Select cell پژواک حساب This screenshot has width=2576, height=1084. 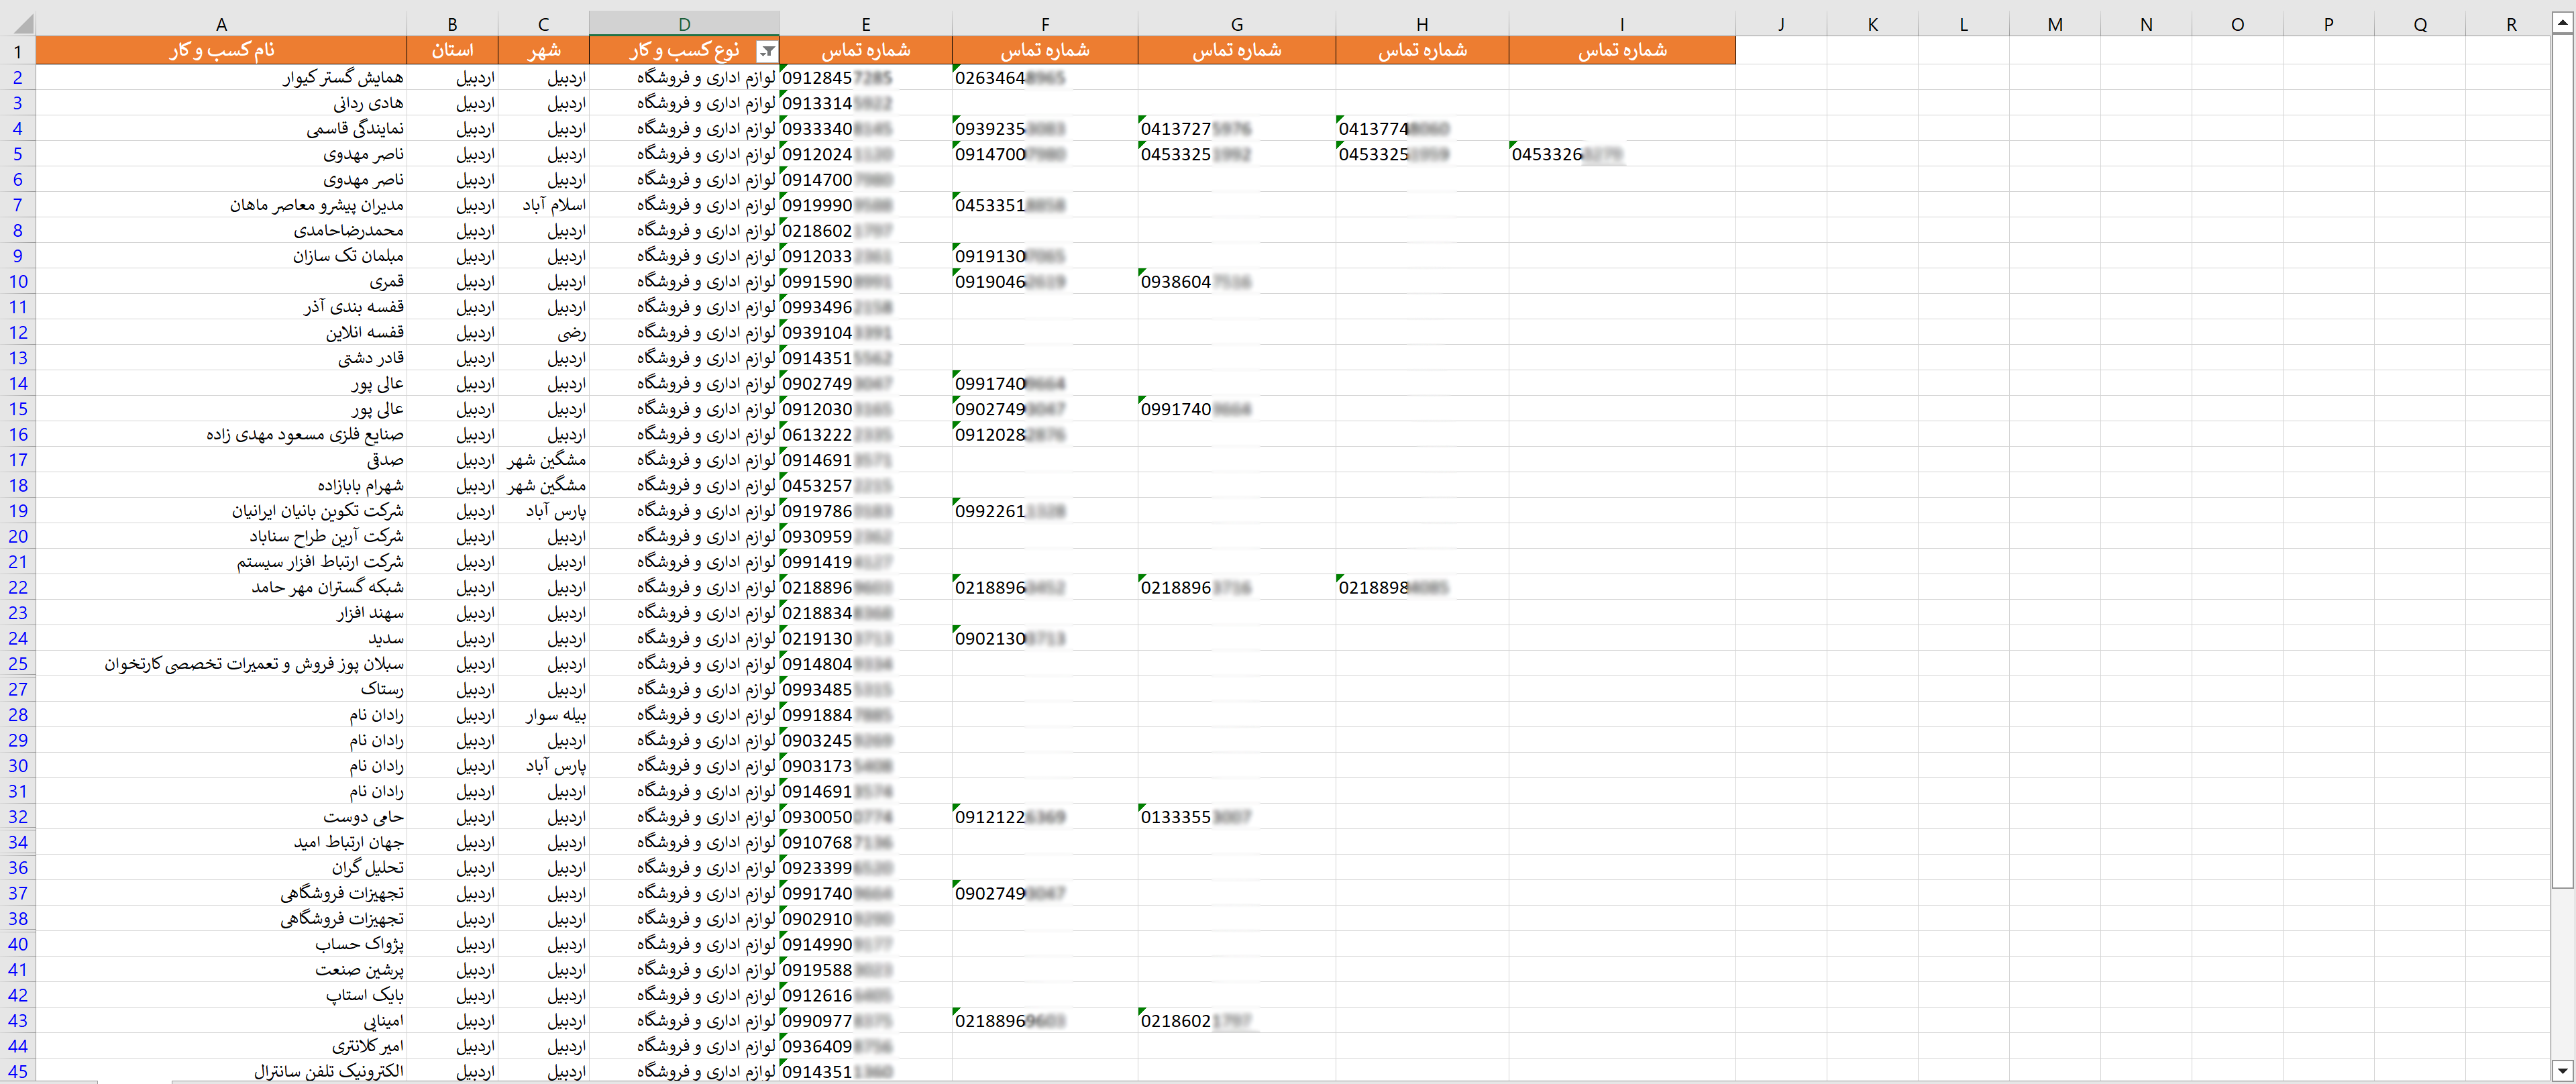221,945
